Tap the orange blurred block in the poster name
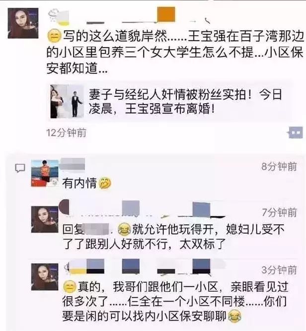Screen dimensions: 306x331 [x=166, y=14]
